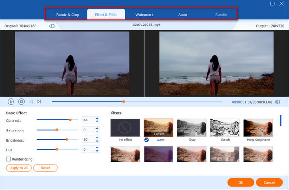
Task: Step to the next frame
Action: pyautogui.click(x=39, y=102)
